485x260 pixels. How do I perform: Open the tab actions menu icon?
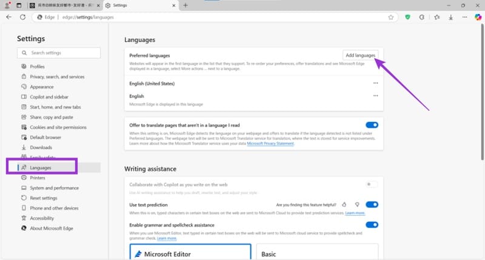(x=19, y=5)
